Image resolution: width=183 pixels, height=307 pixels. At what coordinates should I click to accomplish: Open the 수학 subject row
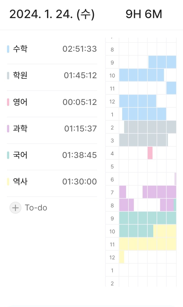tap(52, 49)
